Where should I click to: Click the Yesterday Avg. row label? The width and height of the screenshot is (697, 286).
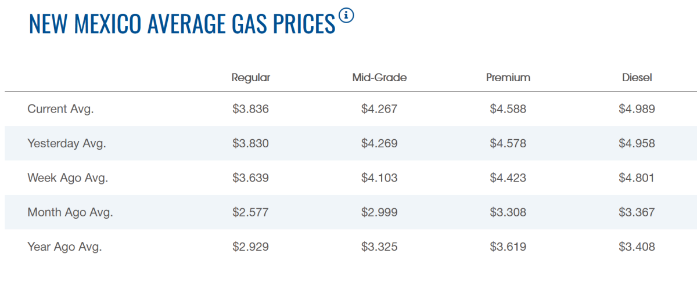pyautogui.click(x=66, y=143)
